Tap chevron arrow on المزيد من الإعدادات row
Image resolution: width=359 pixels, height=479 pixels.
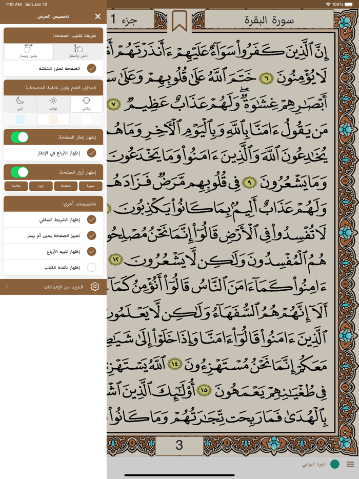(x=7, y=287)
